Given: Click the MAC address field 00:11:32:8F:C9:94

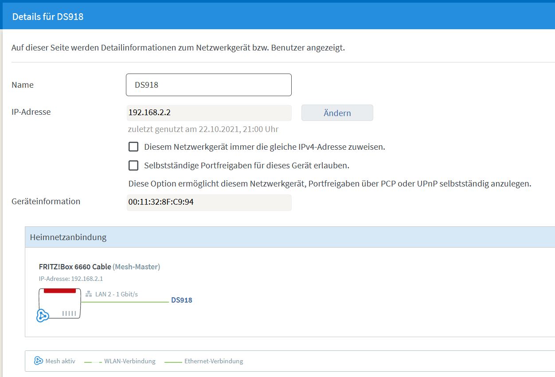Looking at the screenshot, I should [209, 202].
